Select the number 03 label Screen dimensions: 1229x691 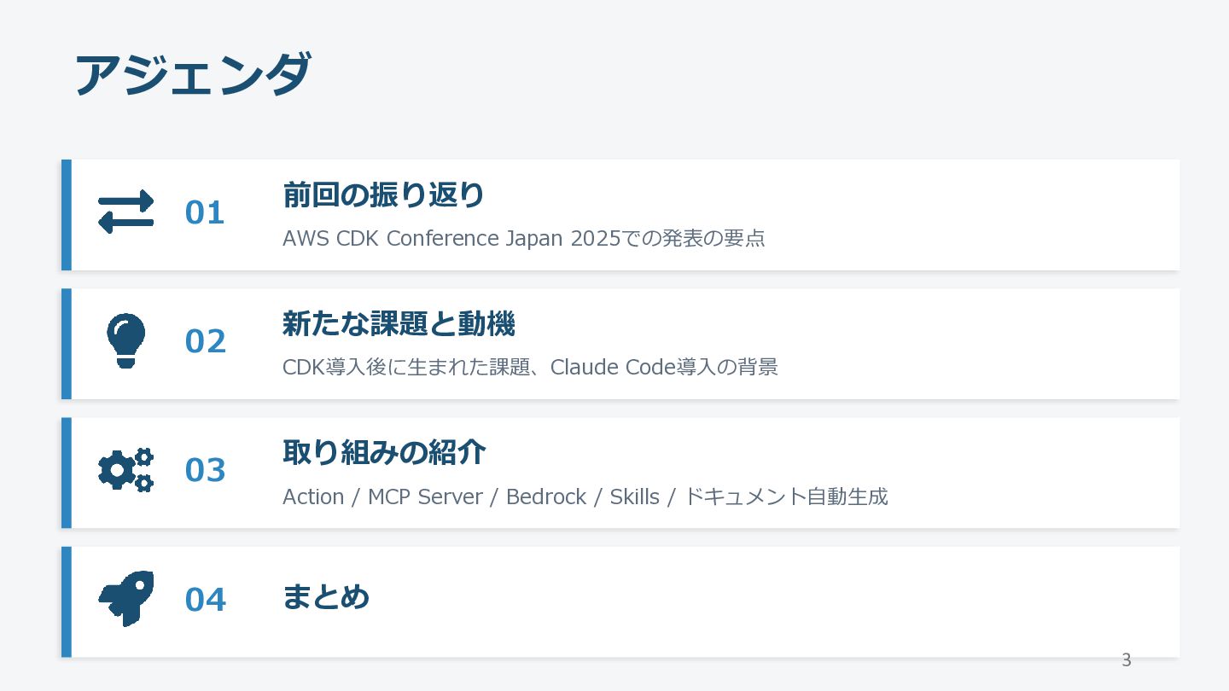[x=205, y=471]
